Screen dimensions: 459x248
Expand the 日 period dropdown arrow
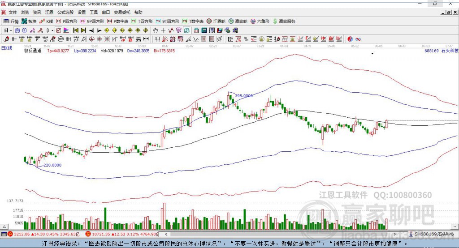[10, 30]
